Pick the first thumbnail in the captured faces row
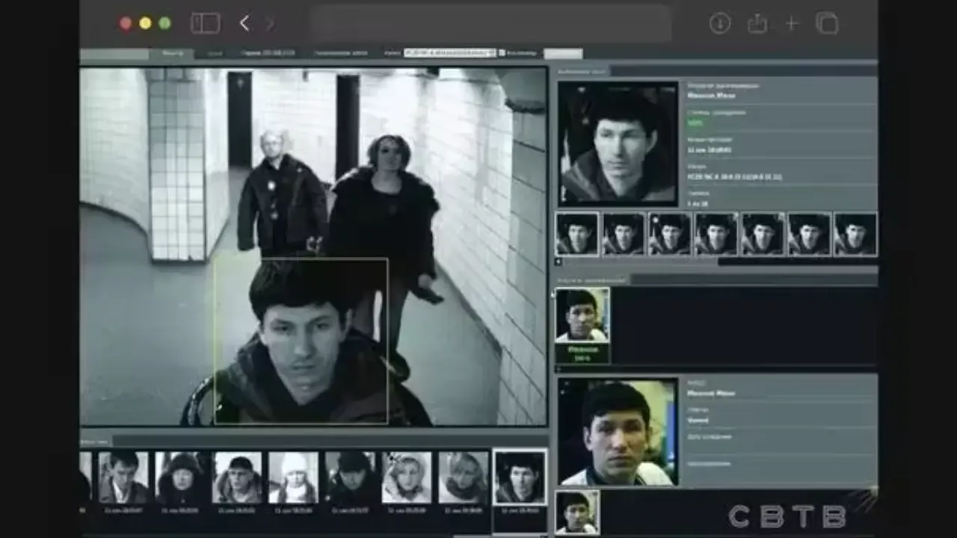 click(576, 234)
